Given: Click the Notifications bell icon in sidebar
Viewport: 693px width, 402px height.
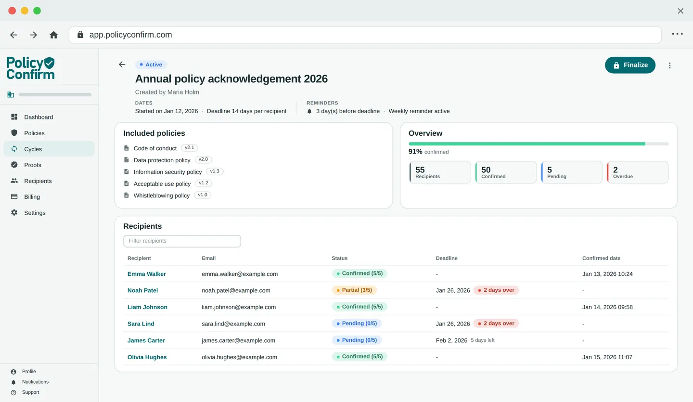Looking at the screenshot, I should click(x=13, y=382).
